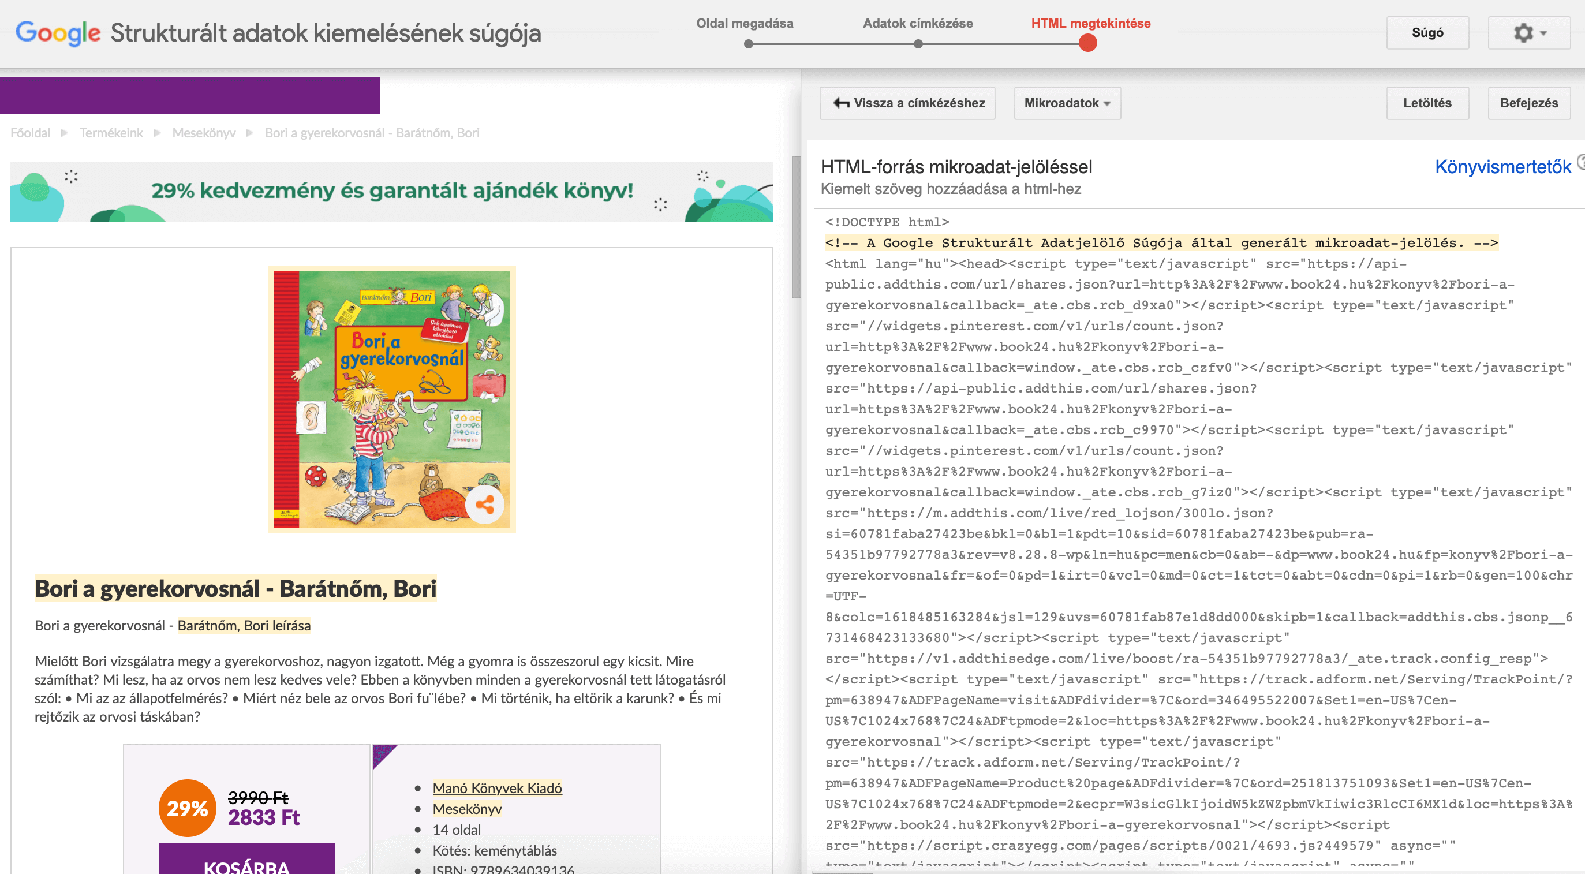
Task: Click the purple site header bar
Action: coord(189,95)
